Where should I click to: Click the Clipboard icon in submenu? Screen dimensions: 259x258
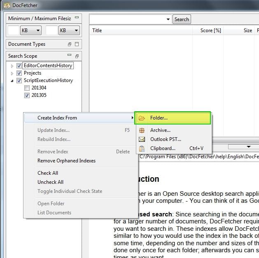142,148
